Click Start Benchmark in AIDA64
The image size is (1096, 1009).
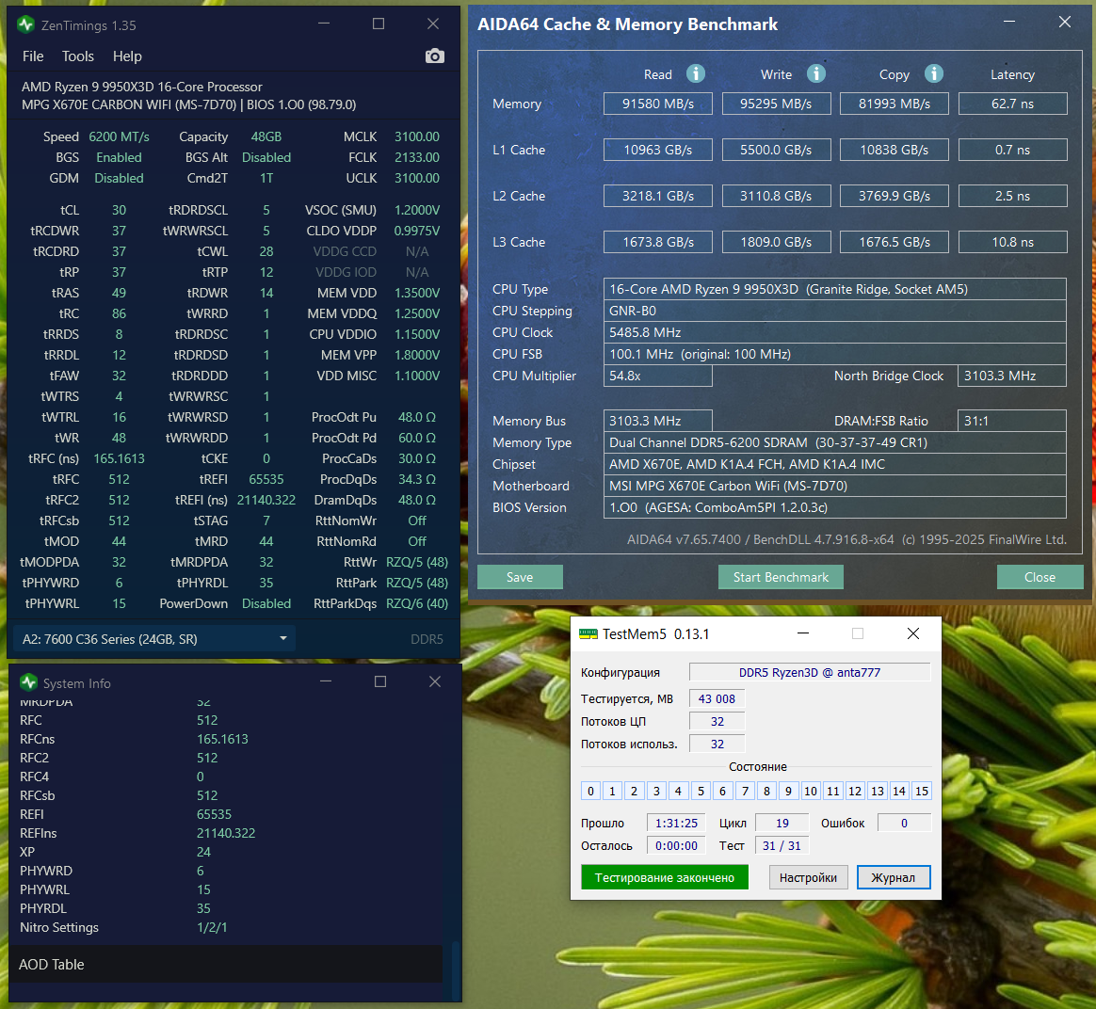coord(781,577)
